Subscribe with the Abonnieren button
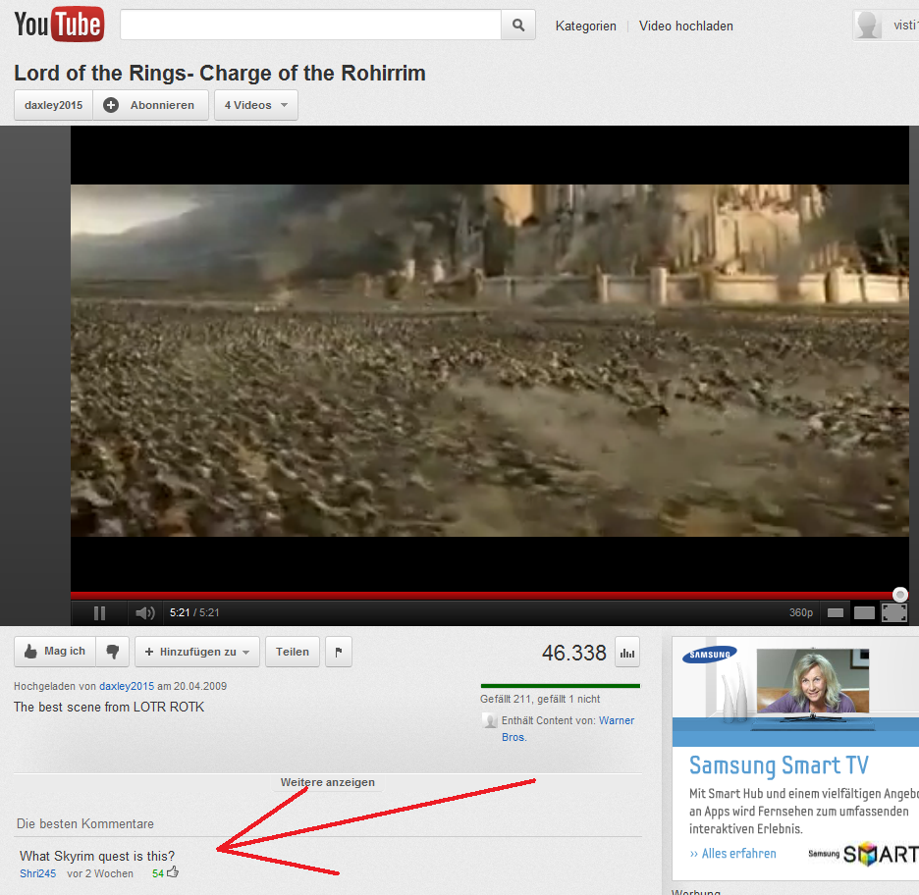 (150, 105)
